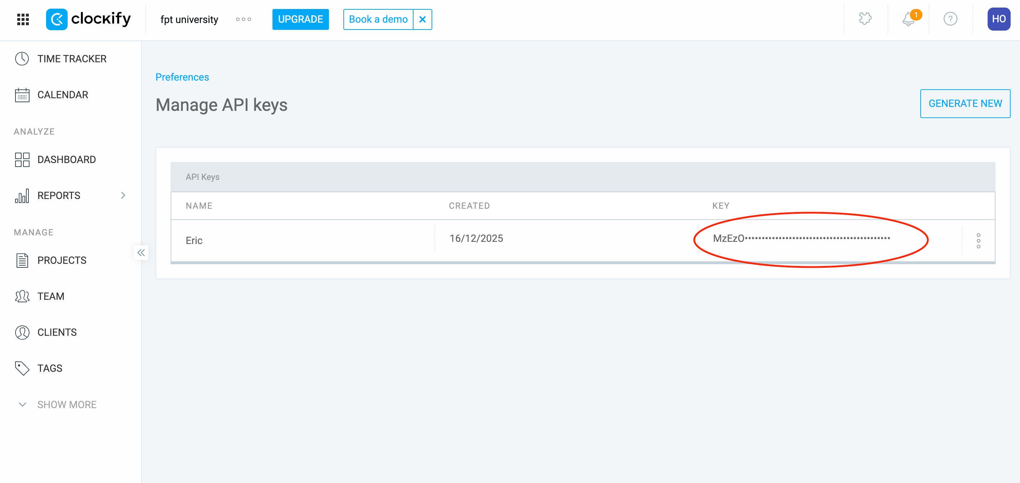This screenshot has width=1020, height=483.
Task: Click GENERATE NEW API key button
Action: point(965,103)
